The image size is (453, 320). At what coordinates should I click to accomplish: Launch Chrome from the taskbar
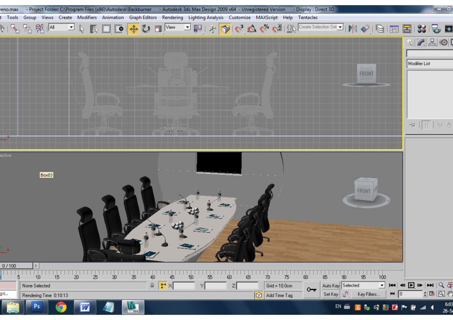61,307
